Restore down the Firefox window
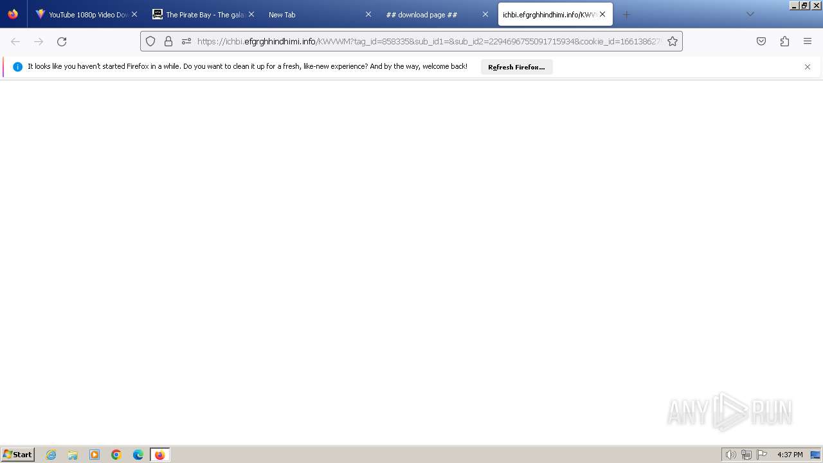The image size is (823, 463). pos(804,5)
